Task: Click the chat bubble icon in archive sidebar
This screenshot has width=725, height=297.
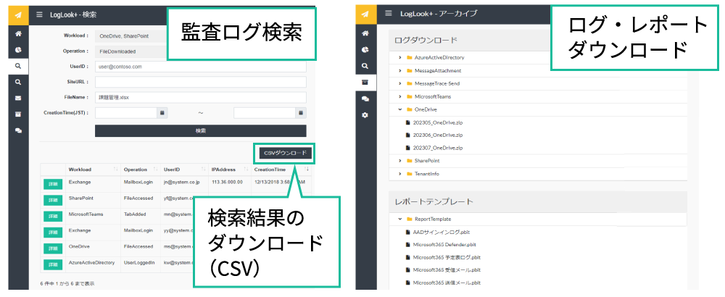Action: point(365,99)
